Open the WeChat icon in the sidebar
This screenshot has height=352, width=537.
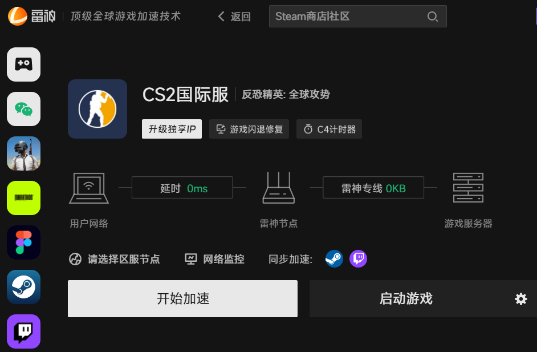pyautogui.click(x=23, y=109)
